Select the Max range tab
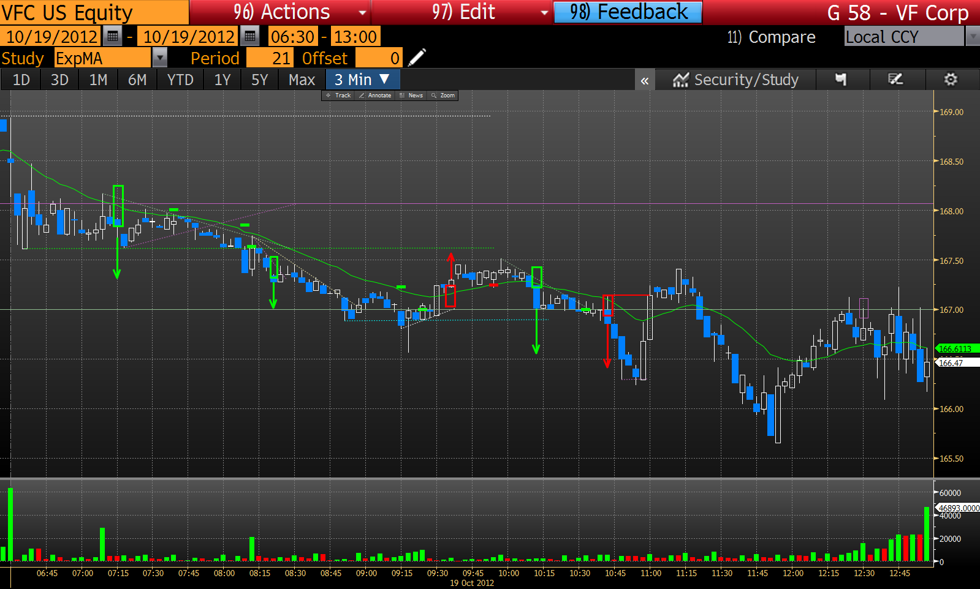Screen dimensions: 980x589 (x=302, y=80)
